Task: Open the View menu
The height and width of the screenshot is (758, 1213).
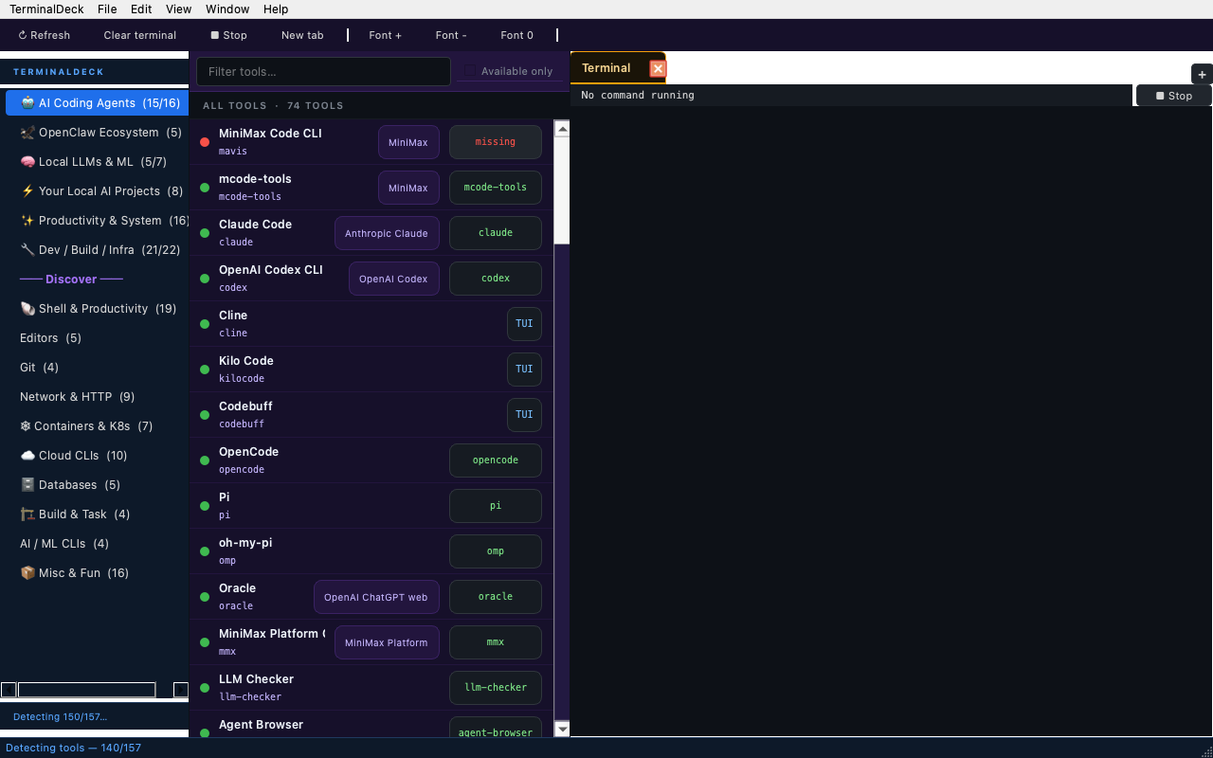Action: click(178, 9)
